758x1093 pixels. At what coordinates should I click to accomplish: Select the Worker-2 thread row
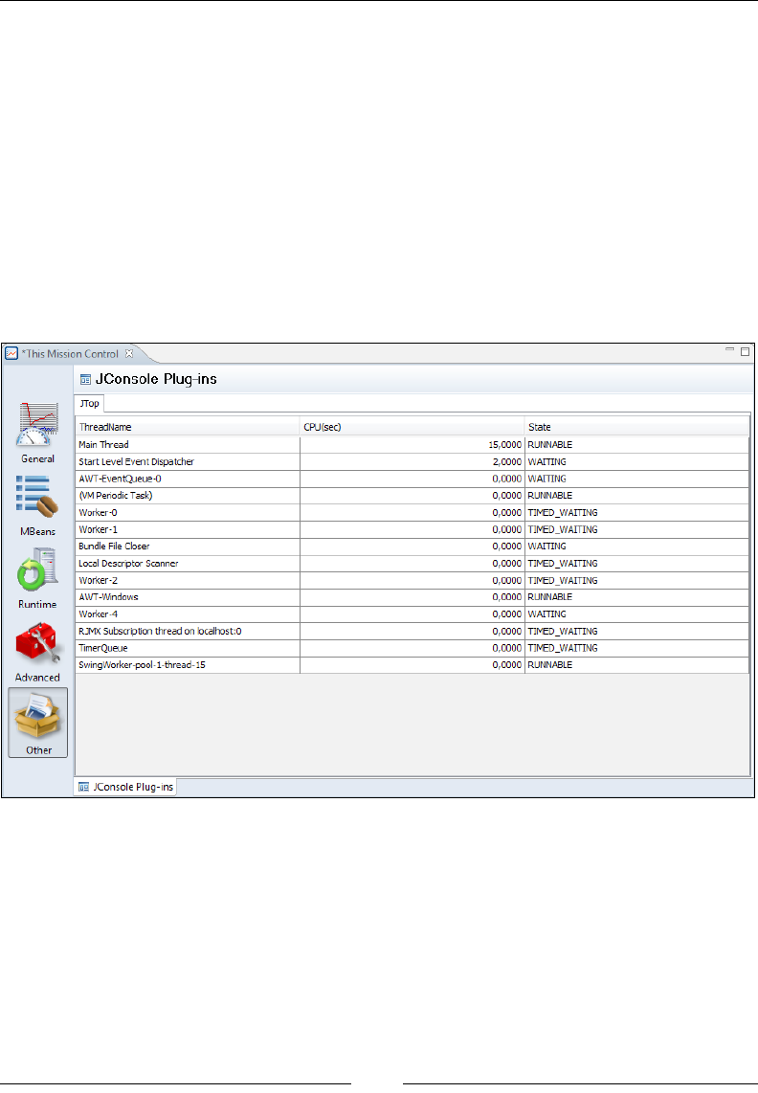[x=412, y=581]
